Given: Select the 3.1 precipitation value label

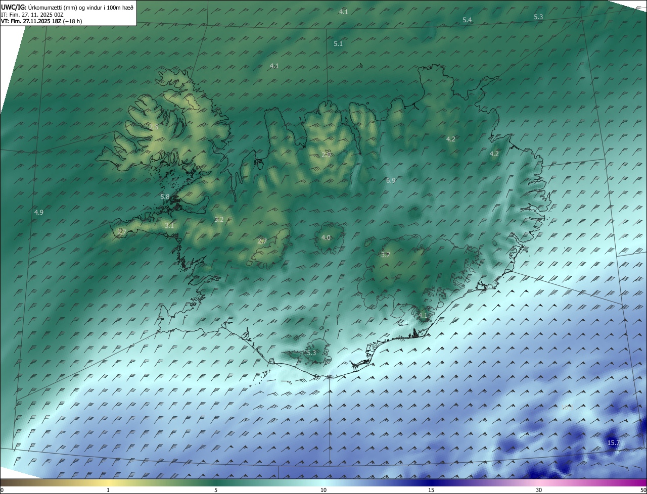Looking at the screenshot, I should point(169,226).
